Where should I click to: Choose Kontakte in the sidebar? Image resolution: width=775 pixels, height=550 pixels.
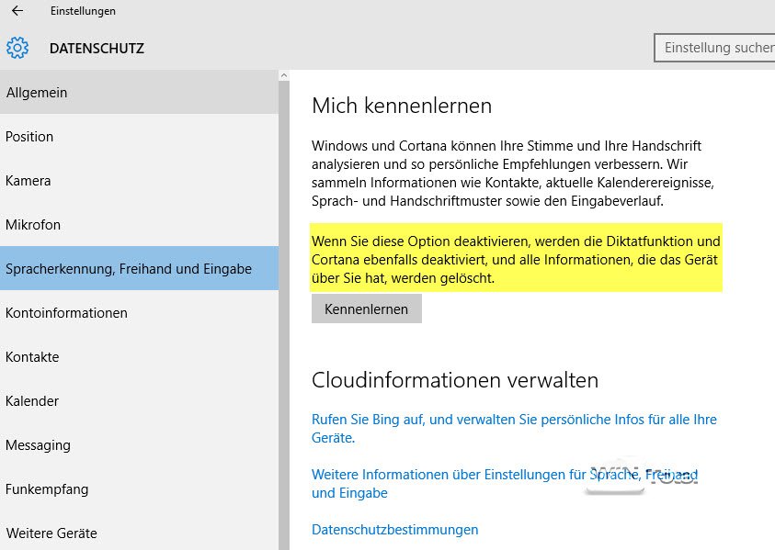pos(138,357)
